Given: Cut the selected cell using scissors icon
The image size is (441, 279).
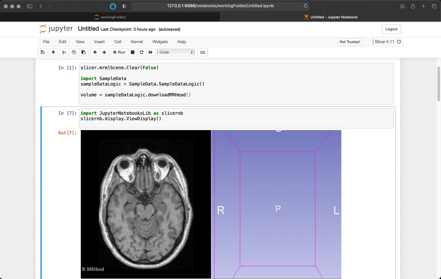Looking at the screenshot, I should click(x=64, y=52).
